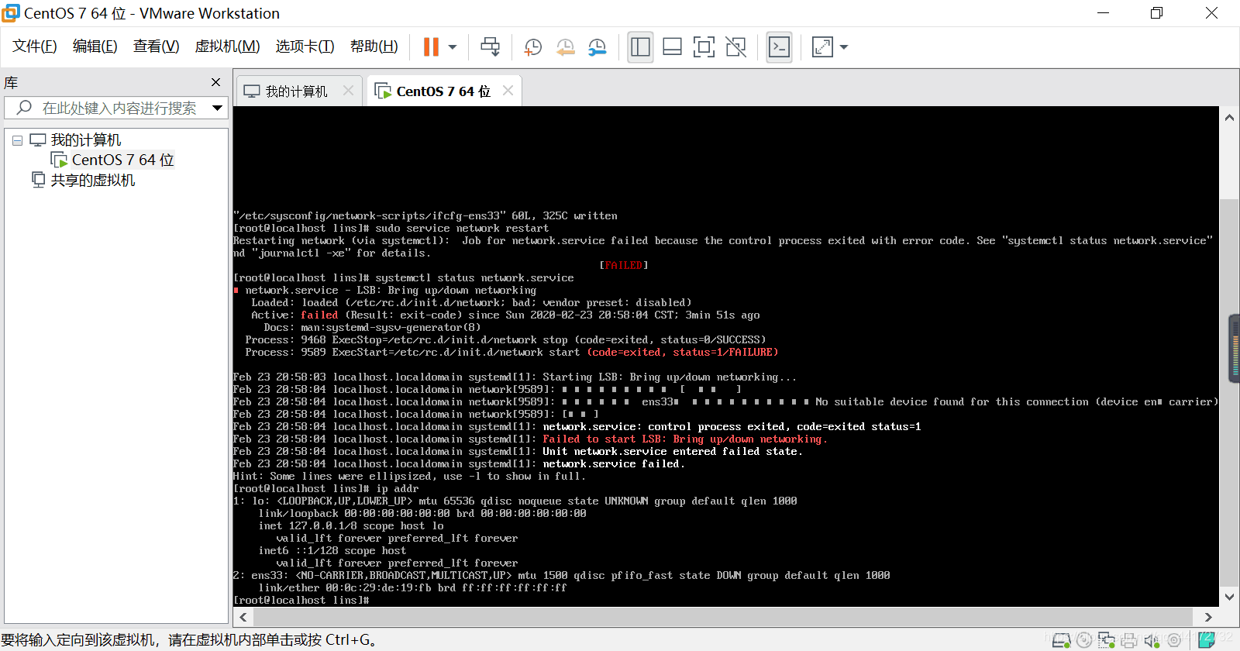Open the 选项卡(T) menu
This screenshot has height=651, width=1240.
[x=305, y=46]
